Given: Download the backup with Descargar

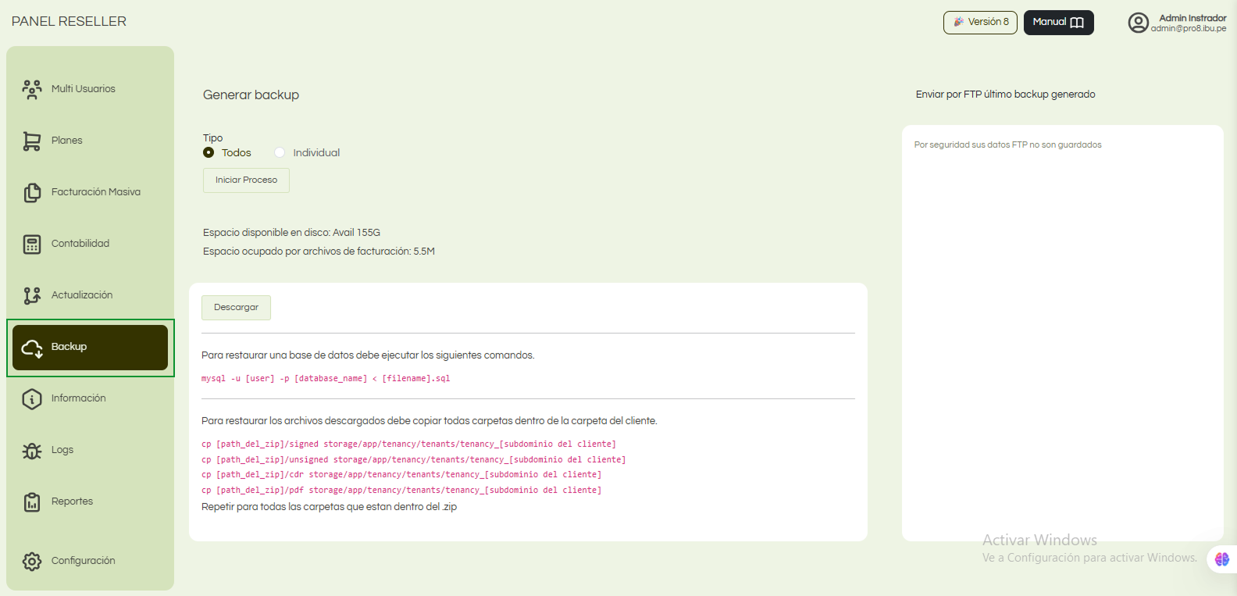Looking at the screenshot, I should coord(236,308).
